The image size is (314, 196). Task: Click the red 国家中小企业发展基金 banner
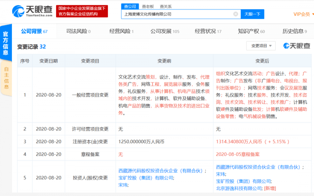click(x=82, y=11)
